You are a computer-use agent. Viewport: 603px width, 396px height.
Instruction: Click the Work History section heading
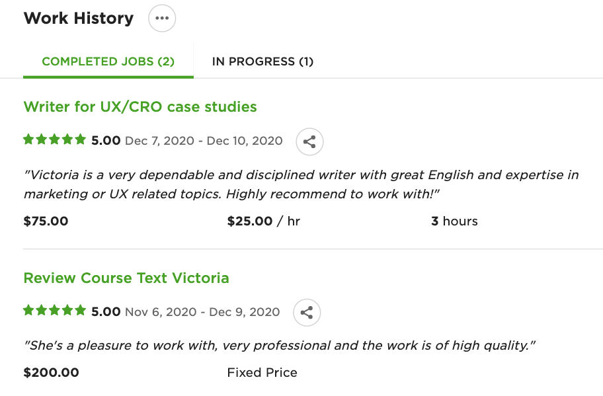click(79, 18)
